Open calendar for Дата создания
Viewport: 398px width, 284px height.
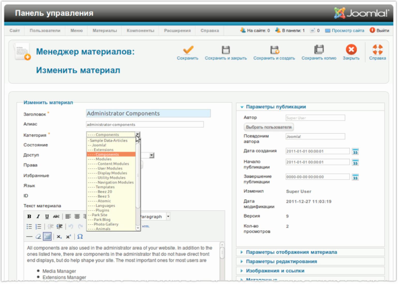point(355,152)
